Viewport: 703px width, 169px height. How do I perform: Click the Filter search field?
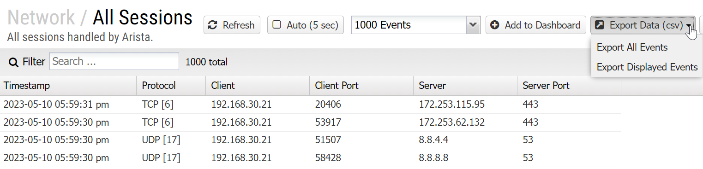(114, 61)
